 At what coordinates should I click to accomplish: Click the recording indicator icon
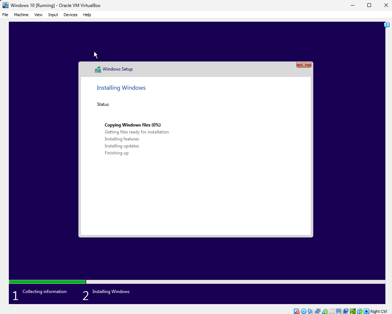(x=346, y=311)
